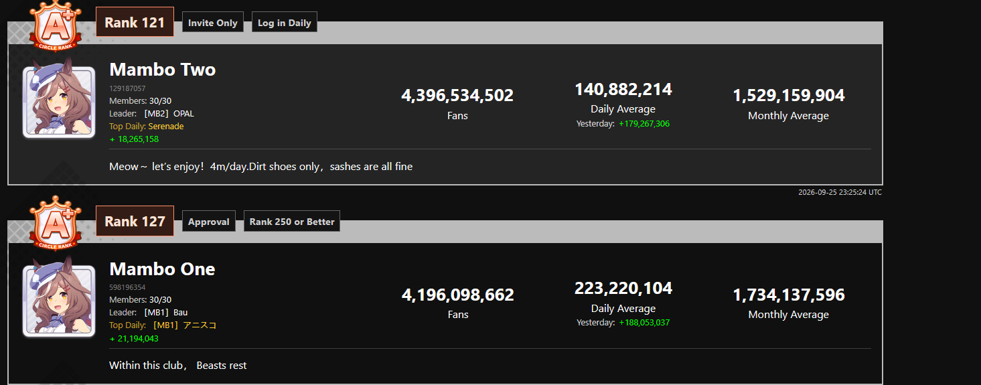981x385 pixels.
Task: Open the Mambo Two club title
Action: pyautogui.click(x=163, y=70)
